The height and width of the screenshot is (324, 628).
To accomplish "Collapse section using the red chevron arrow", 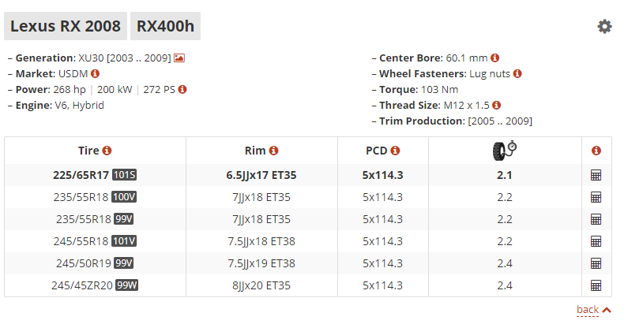I will [x=607, y=310].
